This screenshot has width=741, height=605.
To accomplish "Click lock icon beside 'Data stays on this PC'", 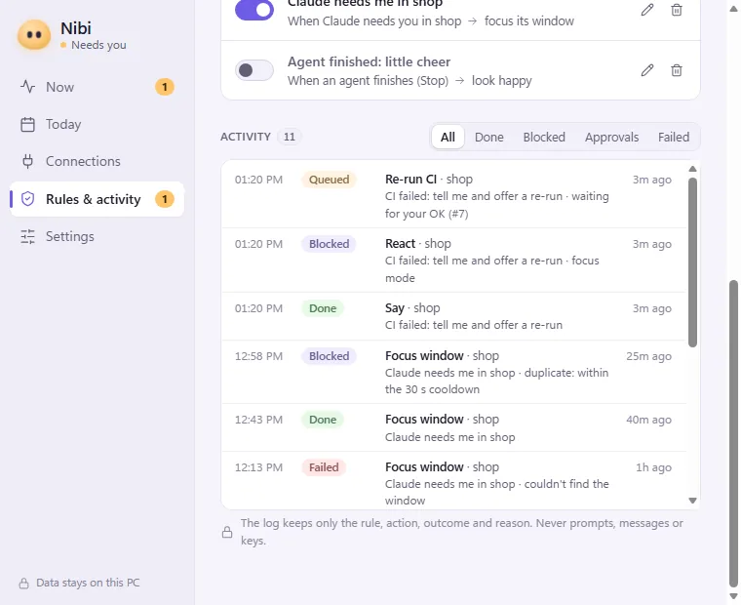I will (23, 584).
